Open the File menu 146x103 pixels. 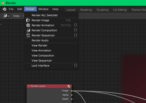click(11, 9)
